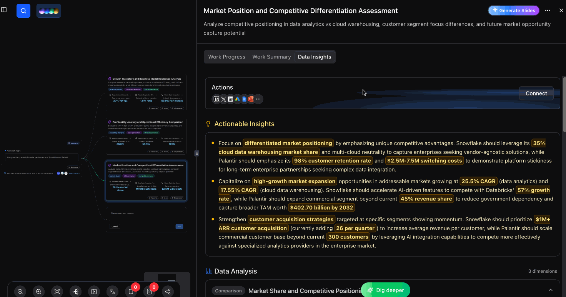Image resolution: width=566 pixels, height=297 pixels.
Task: Close the detail panel
Action: click(561, 10)
